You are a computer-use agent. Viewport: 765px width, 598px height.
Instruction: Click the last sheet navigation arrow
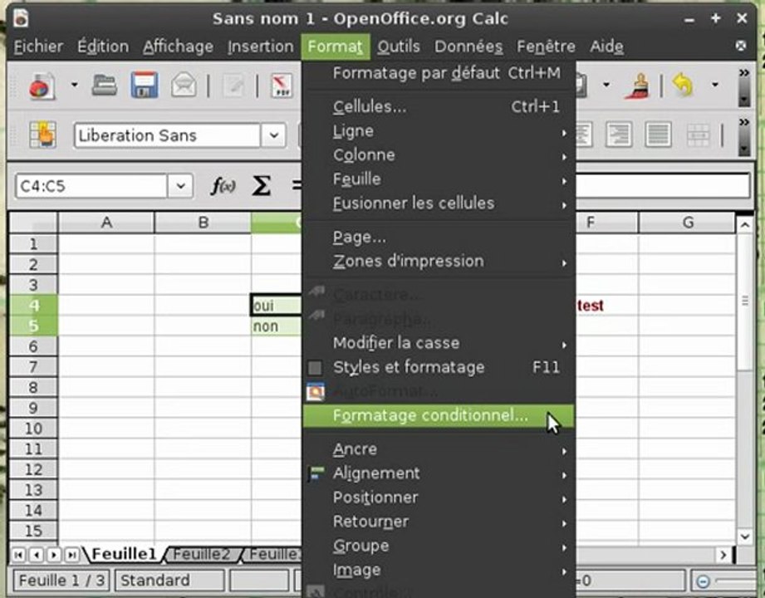(72, 555)
